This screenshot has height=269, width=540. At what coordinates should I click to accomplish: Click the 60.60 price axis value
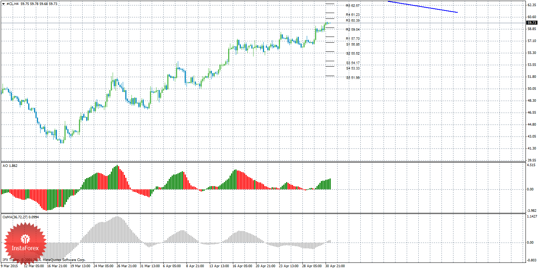click(532, 17)
